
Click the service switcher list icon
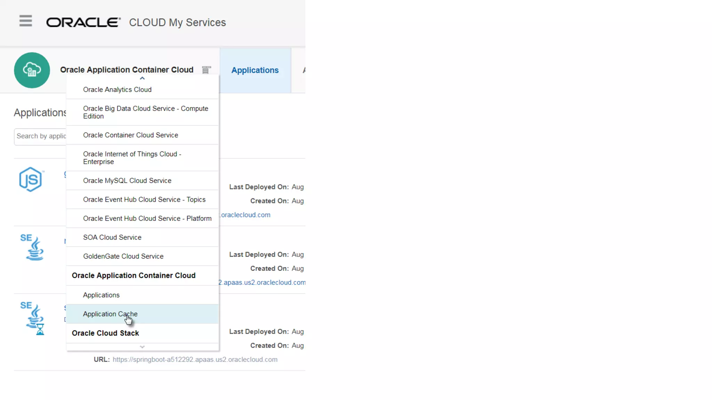pos(206,70)
